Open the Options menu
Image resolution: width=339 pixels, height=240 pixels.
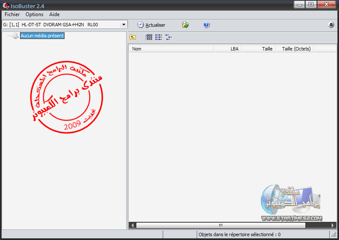(34, 14)
